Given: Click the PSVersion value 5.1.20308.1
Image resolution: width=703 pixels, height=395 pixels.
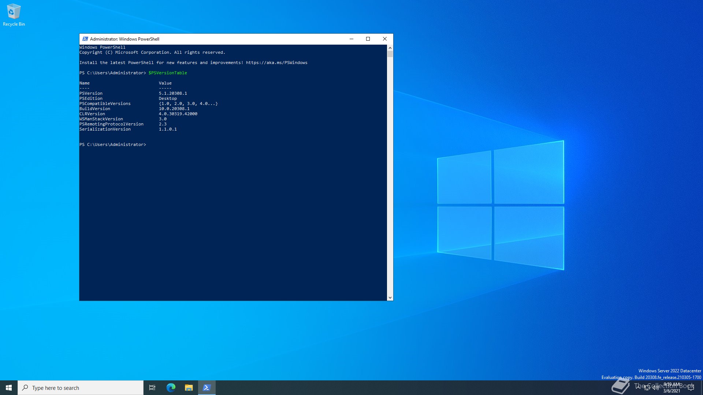Looking at the screenshot, I should point(173,93).
